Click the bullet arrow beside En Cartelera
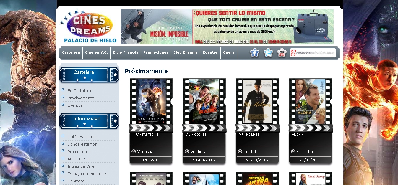The width and height of the screenshot is (398, 185). 63,90
